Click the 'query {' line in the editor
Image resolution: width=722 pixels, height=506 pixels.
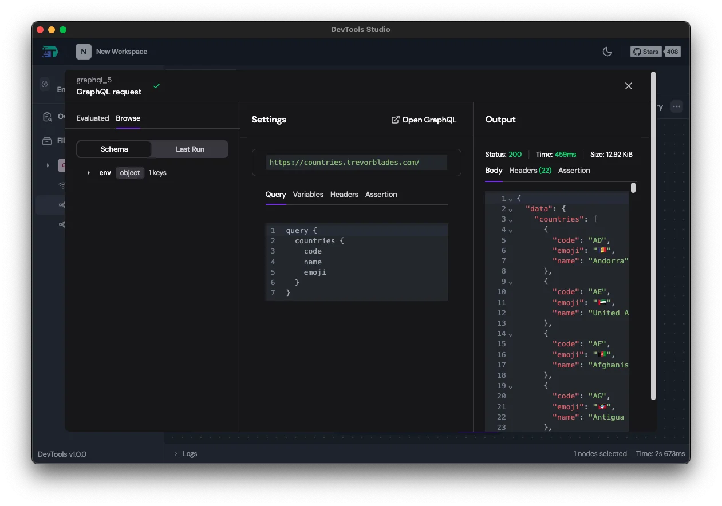(x=301, y=230)
